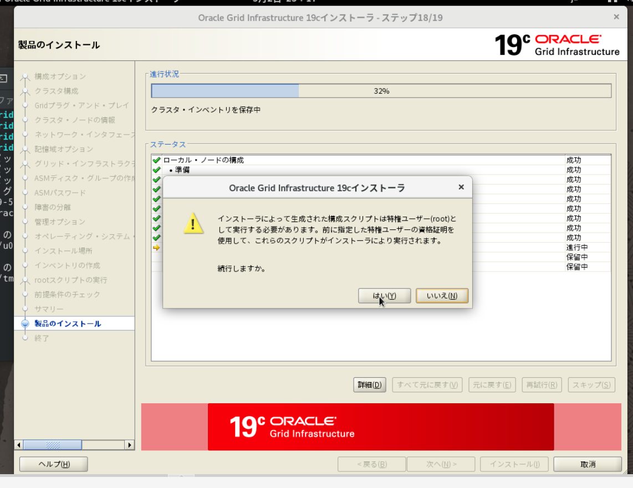Select ASMディスク・グループの作成 step
This screenshot has height=488, width=633.
point(85,178)
